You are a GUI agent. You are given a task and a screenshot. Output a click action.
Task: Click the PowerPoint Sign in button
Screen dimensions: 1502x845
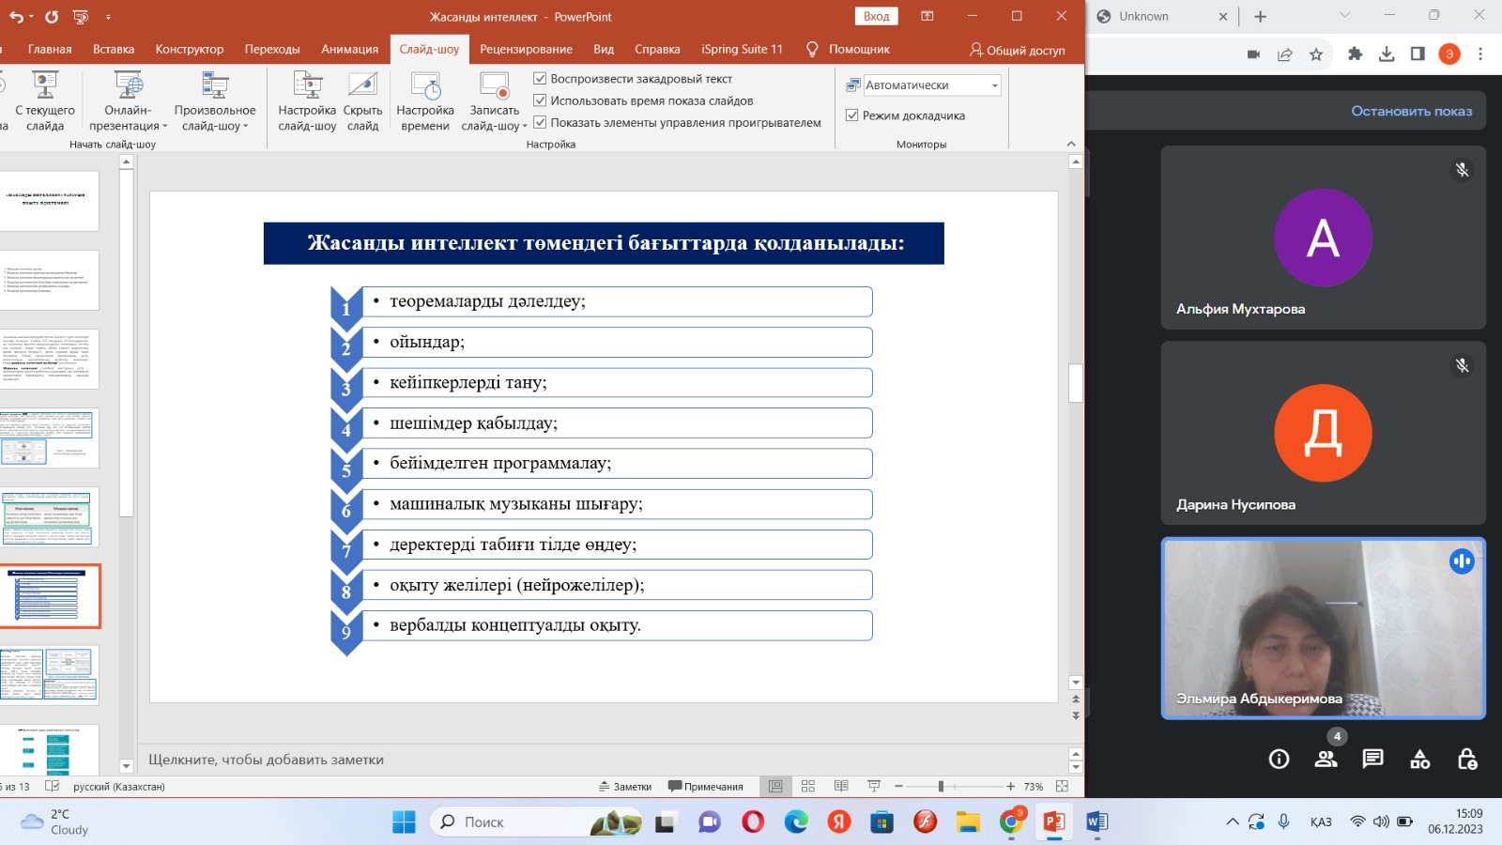pyautogui.click(x=876, y=16)
